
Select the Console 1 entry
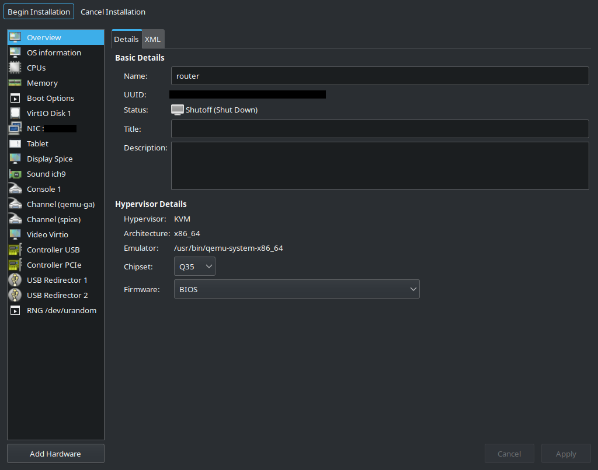click(55, 189)
